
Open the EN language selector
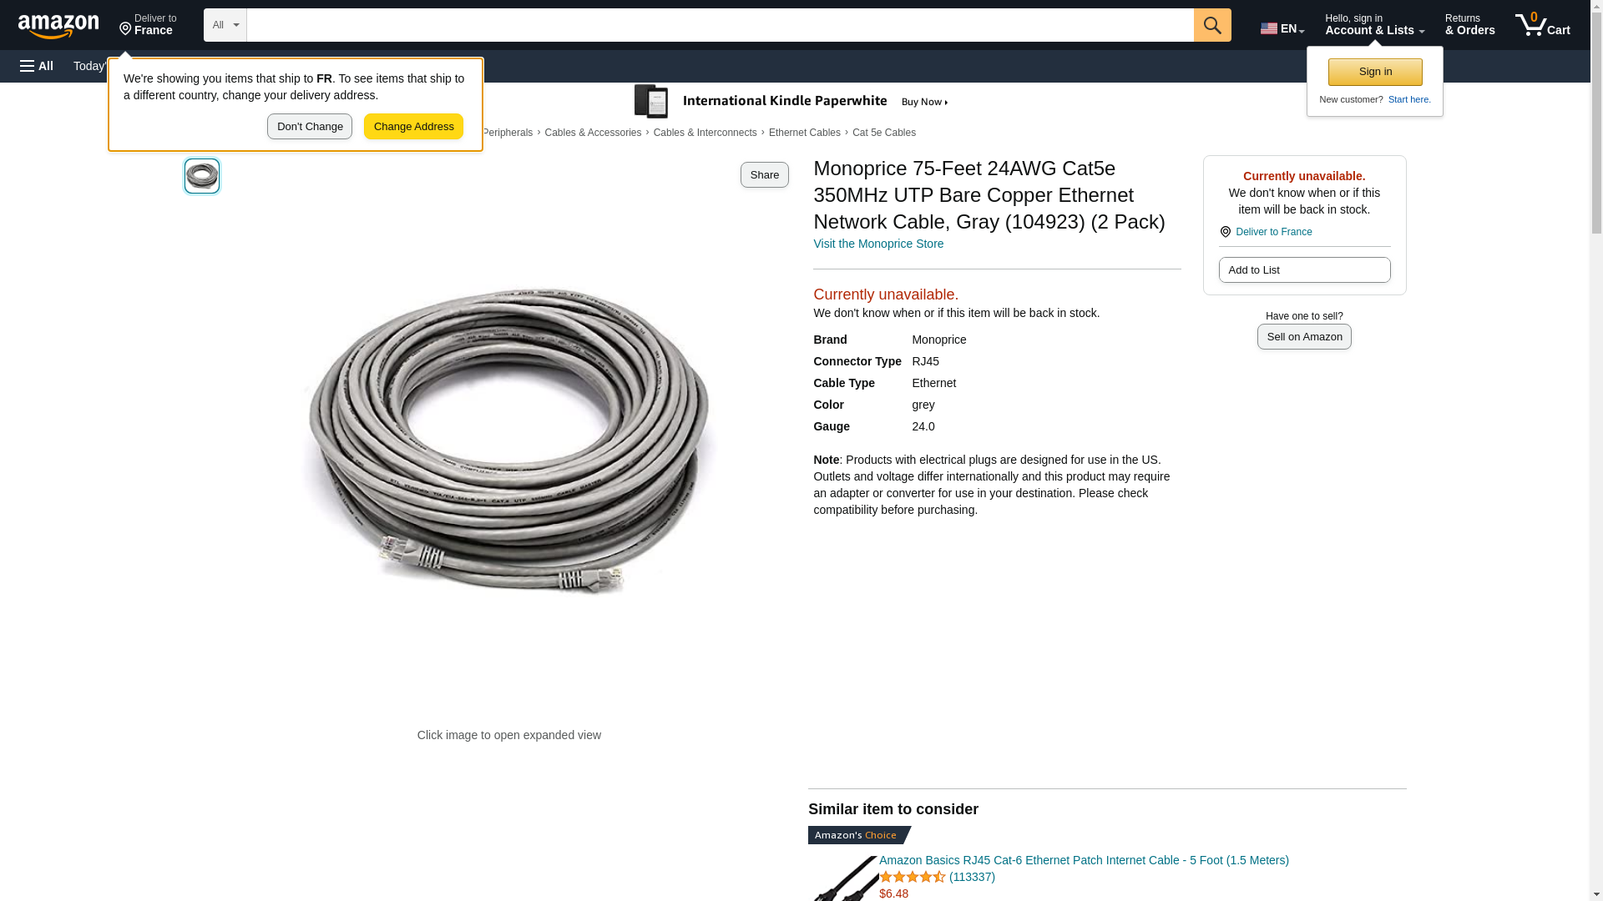coord(1282,28)
